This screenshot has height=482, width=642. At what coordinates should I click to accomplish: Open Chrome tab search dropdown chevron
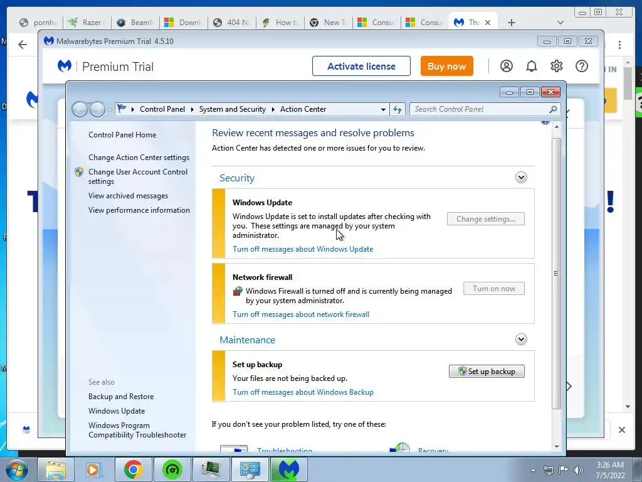click(560, 23)
